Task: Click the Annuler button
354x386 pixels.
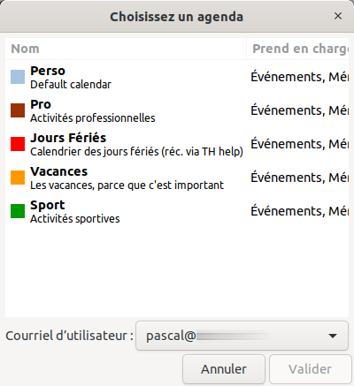Action: [x=224, y=369]
